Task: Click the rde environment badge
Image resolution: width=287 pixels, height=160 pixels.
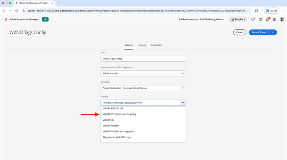Action: click(x=45, y=19)
